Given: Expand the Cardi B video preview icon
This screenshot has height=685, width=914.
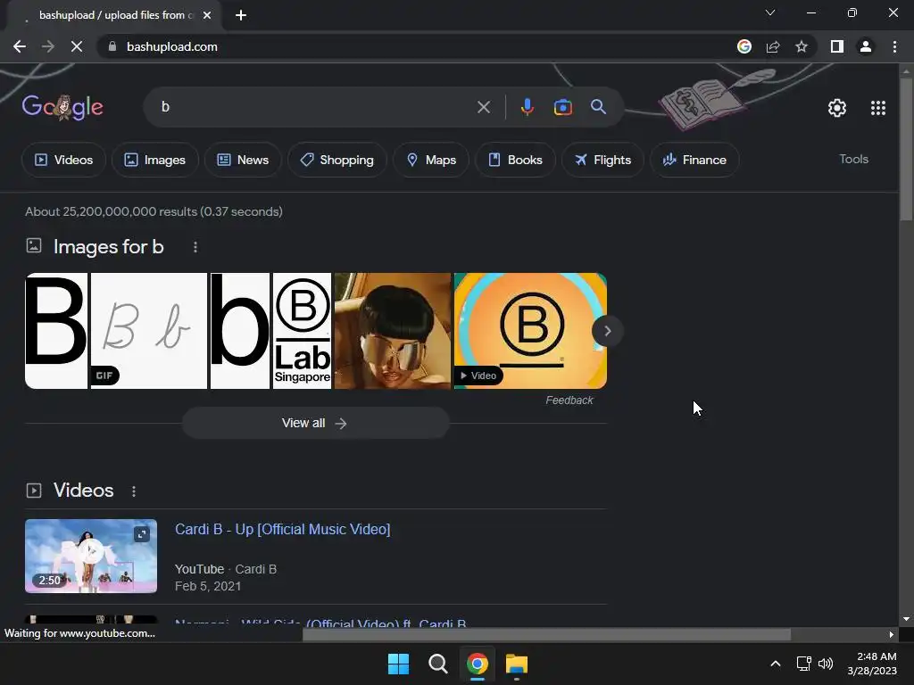Looking at the screenshot, I should click(142, 534).
